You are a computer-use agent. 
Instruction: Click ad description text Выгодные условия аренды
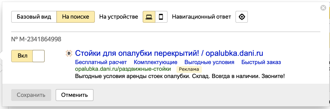(x=180, y=76)
